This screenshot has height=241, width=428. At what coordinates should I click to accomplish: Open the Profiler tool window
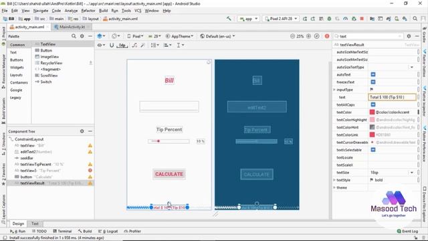132,231
